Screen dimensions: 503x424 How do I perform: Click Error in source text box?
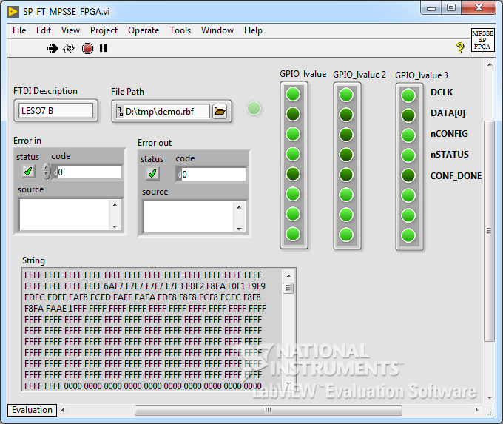click(64, 214)
